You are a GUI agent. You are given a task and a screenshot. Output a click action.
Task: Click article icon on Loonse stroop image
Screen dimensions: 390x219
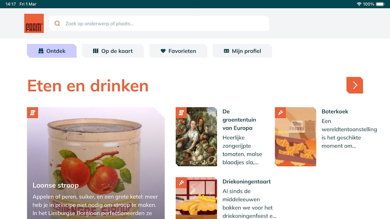click(33, 113)
